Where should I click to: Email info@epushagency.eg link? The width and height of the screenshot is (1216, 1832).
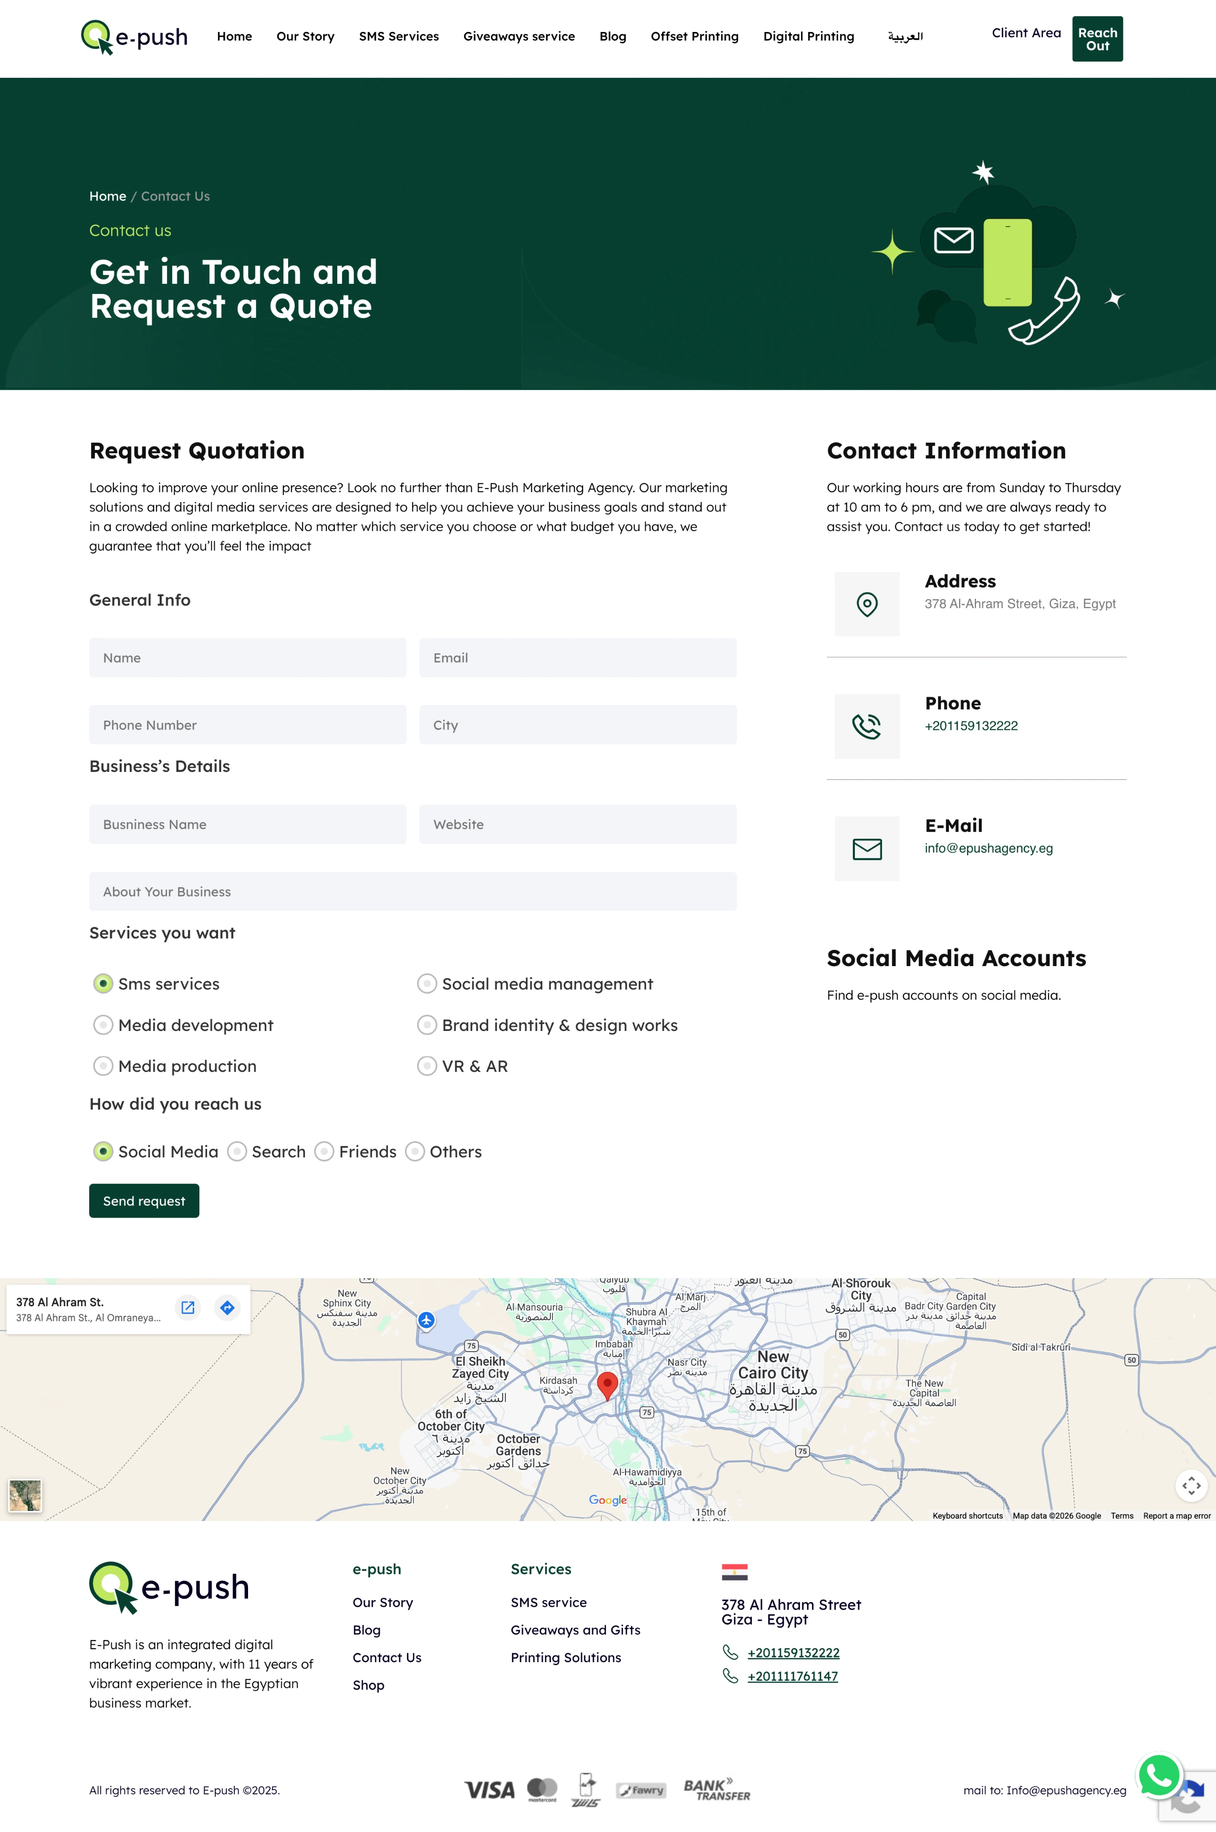pos(989,848)
